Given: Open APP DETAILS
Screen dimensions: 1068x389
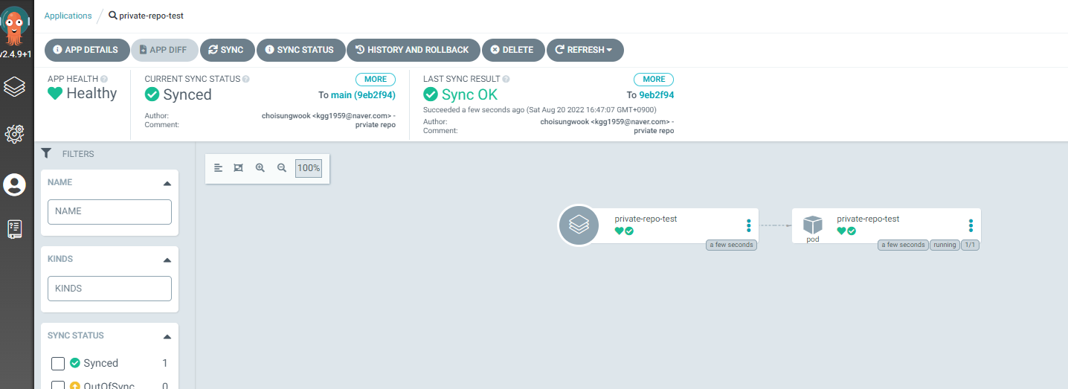Looking at the screenshot, I should click(x=87, y=50).
